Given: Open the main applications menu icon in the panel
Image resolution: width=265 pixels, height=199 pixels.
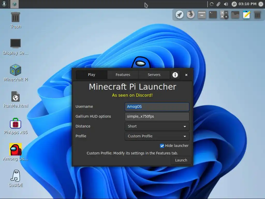Looking at the screenshot, I should (x=4, y=4).
